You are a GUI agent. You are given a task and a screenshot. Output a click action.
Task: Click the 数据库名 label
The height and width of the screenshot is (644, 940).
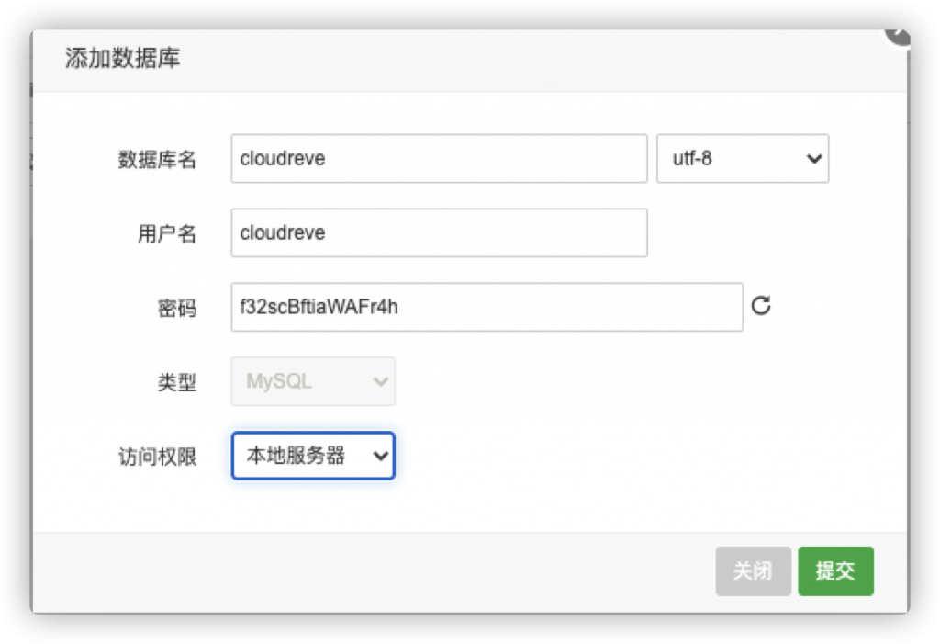(157, 160)
